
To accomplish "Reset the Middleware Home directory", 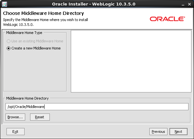I will click(x=40, y=117).
